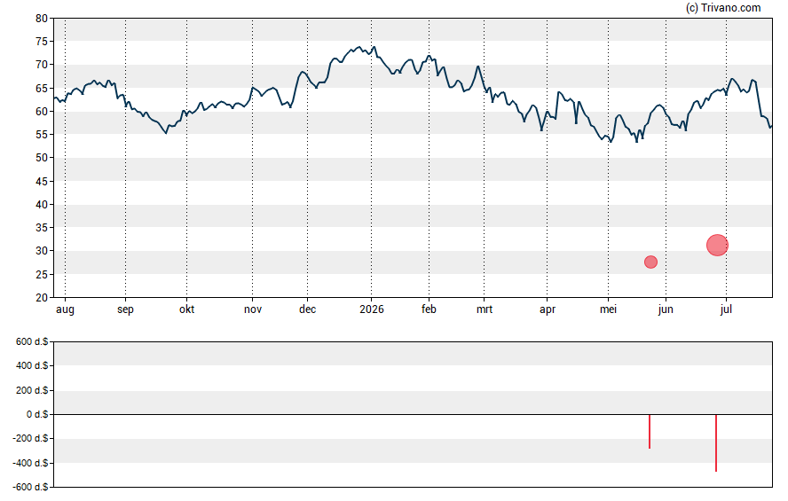Click the "45" price axis label

42,181
